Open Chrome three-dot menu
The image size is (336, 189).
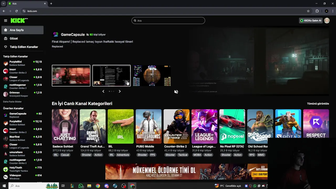click(x=333, y=11)
